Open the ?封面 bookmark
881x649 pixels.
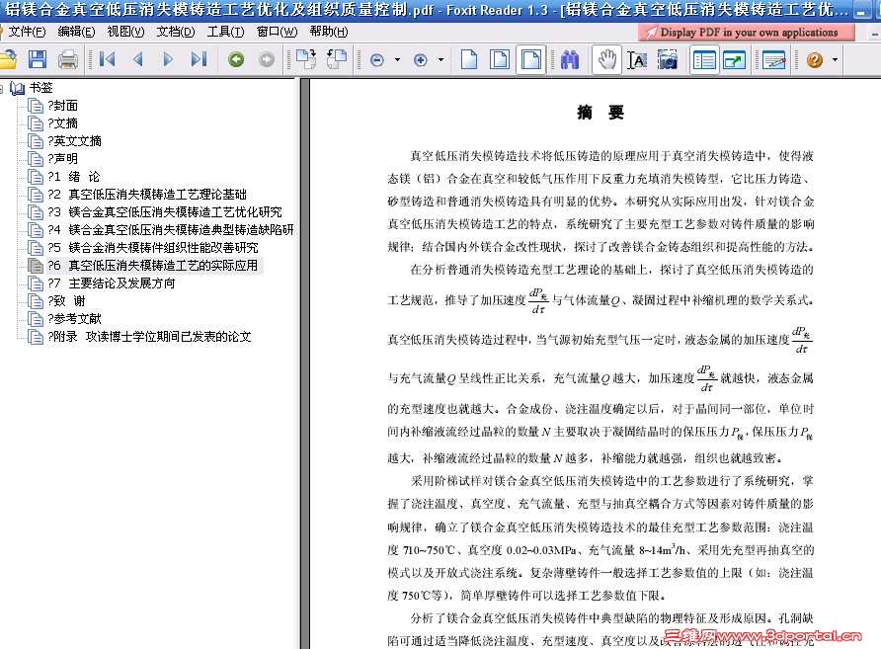(62, 106)
